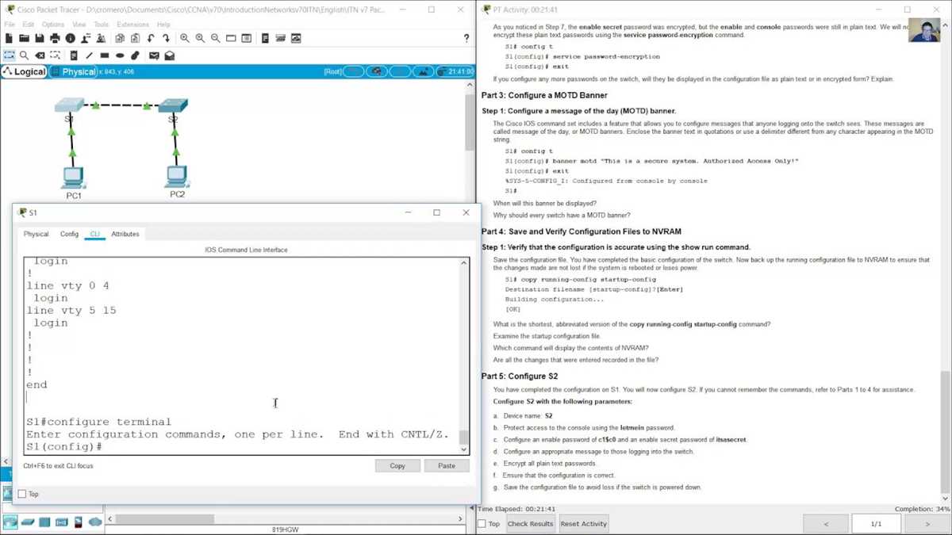Open the Extensions menu
This screenshot has height=535, width=952.
point(133,25)
